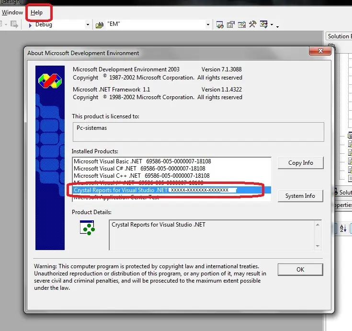This screenshot has width=352, height=331.
Task: Select Microsoft Visual C# .NET in installed products
Action: pos(172,169)
